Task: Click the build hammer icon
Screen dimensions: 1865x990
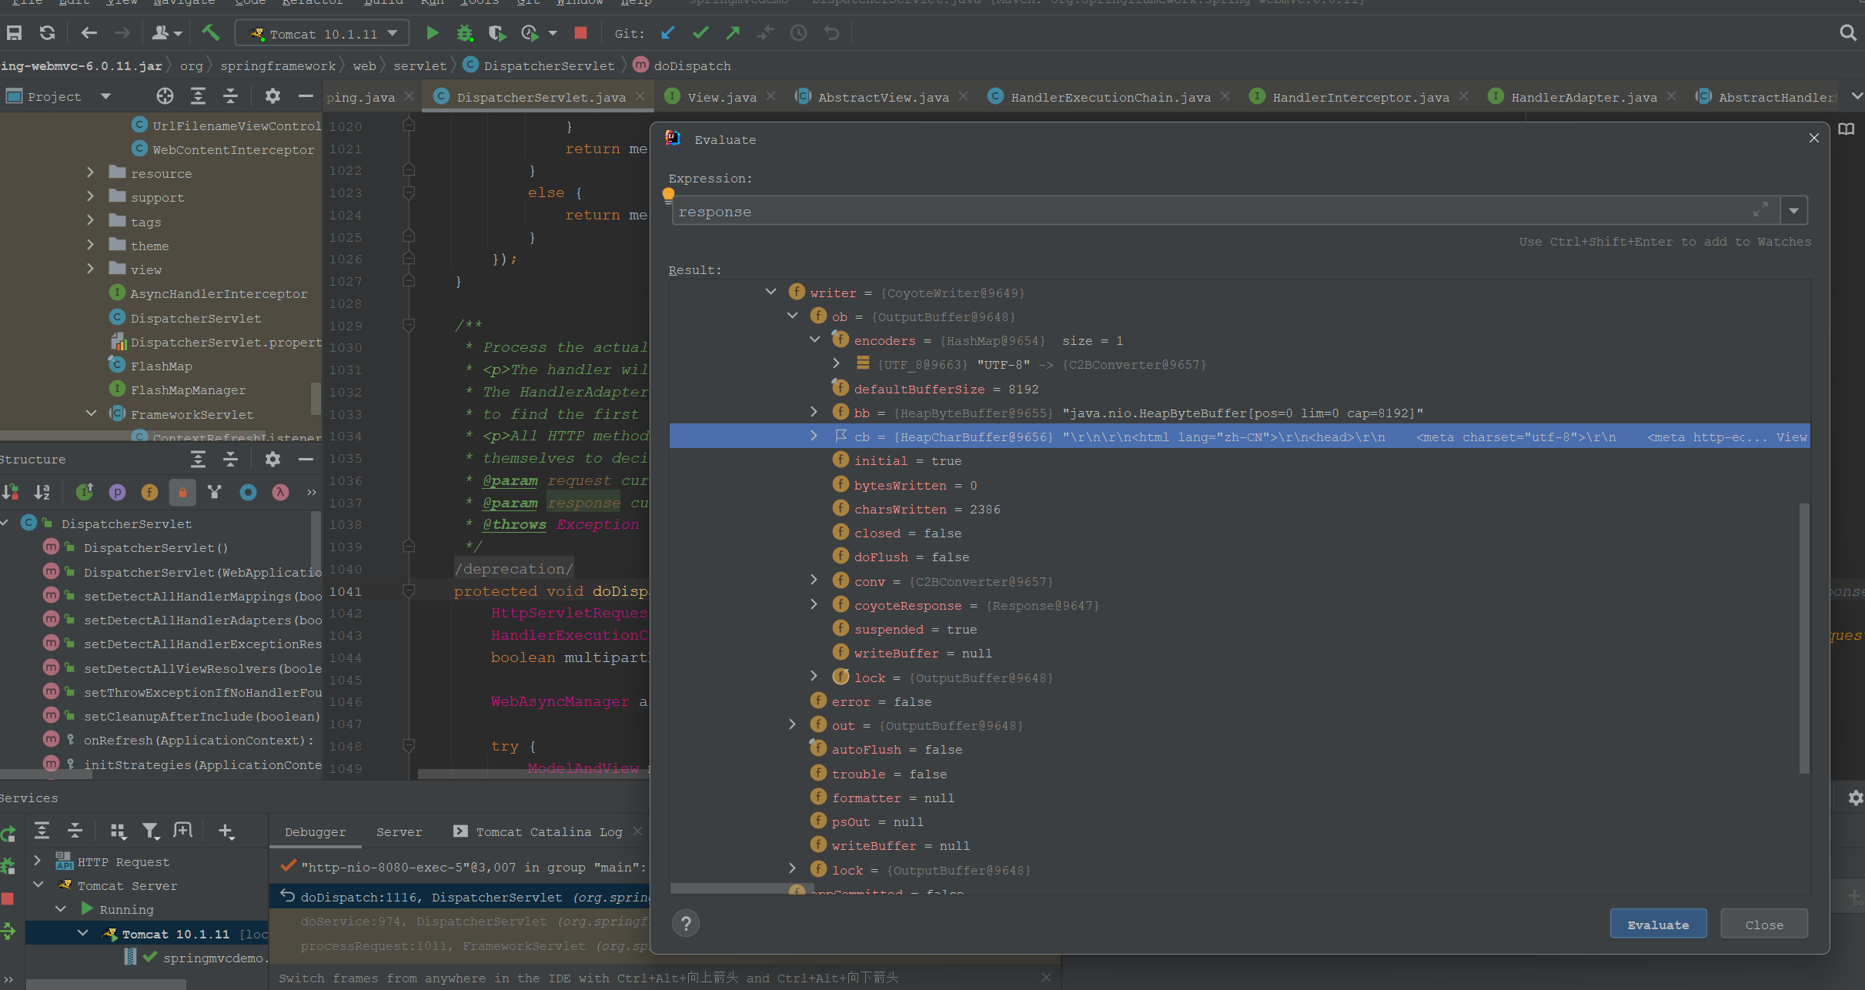Action: [x=210, y=33]
